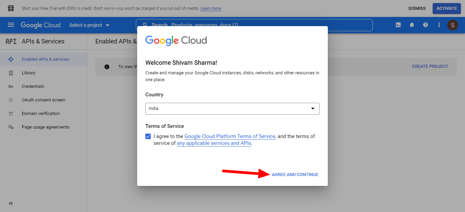Collapse the left sidebar panel

(x=11, y=204)
